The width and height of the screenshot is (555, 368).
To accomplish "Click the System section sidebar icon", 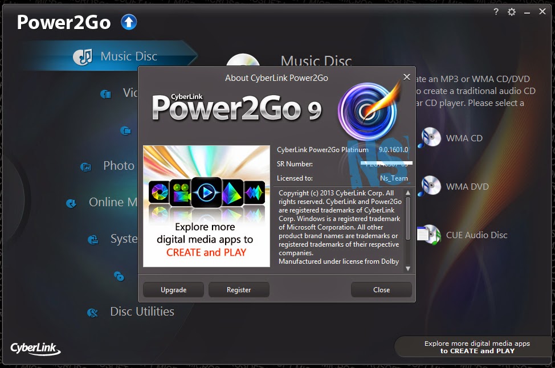I will click(x=92, y=239).
